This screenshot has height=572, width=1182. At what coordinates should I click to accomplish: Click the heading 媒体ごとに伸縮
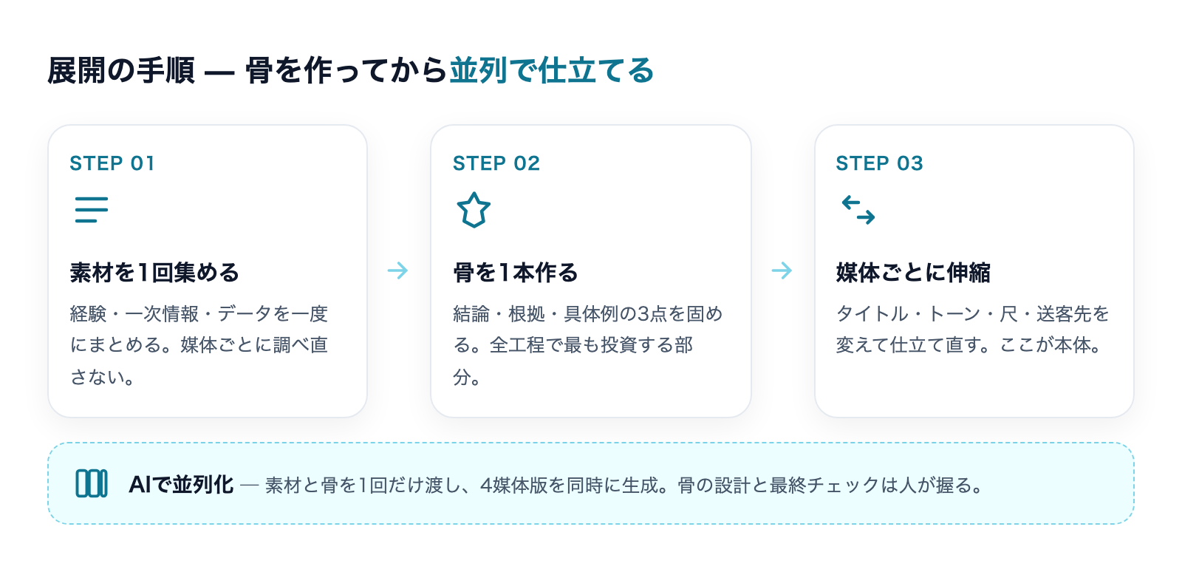[913, 273]
